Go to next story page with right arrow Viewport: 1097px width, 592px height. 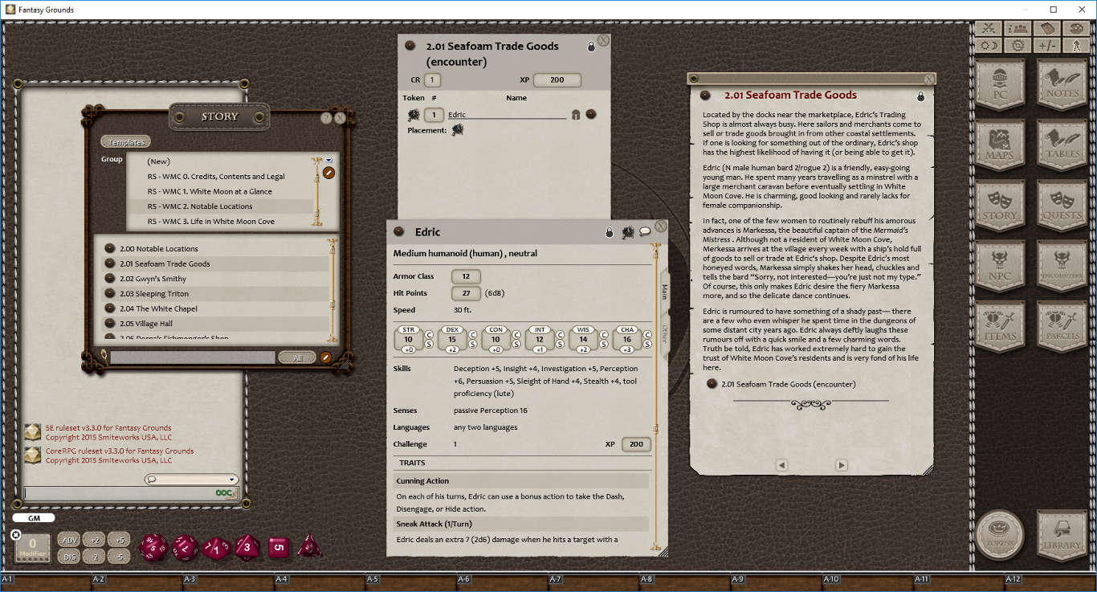(841, 464)
